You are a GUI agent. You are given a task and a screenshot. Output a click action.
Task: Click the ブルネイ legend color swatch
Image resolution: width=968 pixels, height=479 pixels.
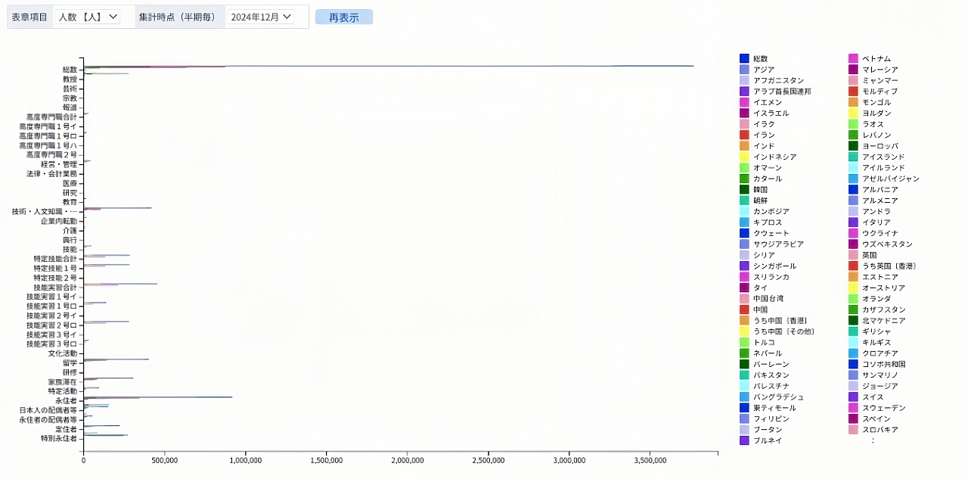point(744,440)
